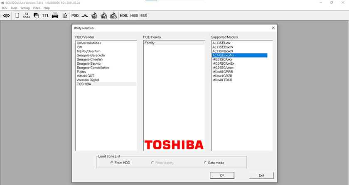Screen dimensions: 349x185
Task: Open the Video menu
Action: tap(37, 8)
